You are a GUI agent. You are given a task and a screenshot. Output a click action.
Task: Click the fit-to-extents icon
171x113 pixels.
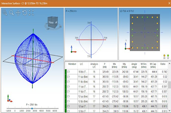click(31, 12)
